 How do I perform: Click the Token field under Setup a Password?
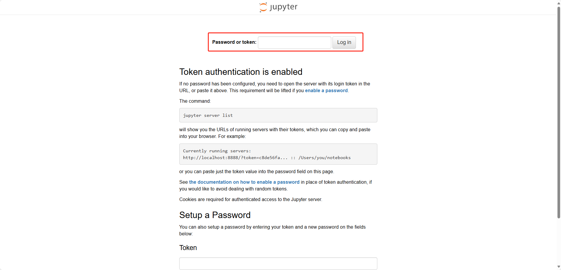278,263
